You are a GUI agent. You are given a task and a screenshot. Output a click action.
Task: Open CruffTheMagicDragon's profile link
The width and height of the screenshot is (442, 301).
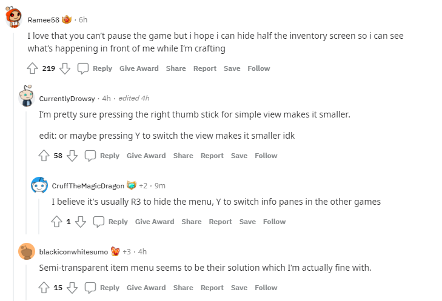point(88,185)
